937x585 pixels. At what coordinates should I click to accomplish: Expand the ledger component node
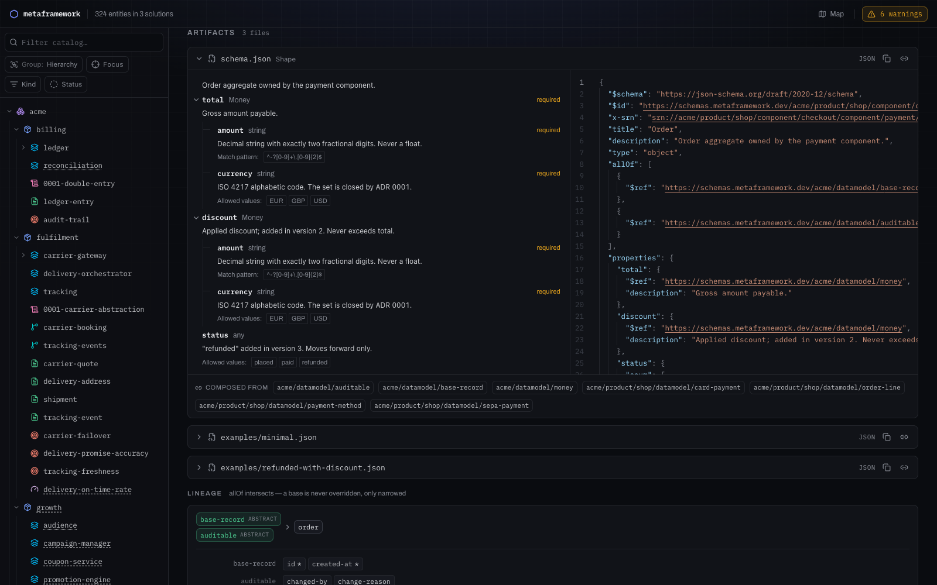pyautogui.click(x=23, y=148)
